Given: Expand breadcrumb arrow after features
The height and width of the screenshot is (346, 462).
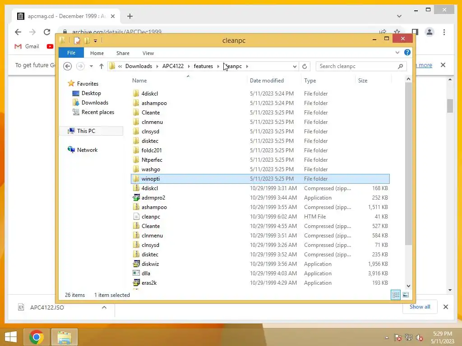Looking at the screenshot, I should click(218, 67).
